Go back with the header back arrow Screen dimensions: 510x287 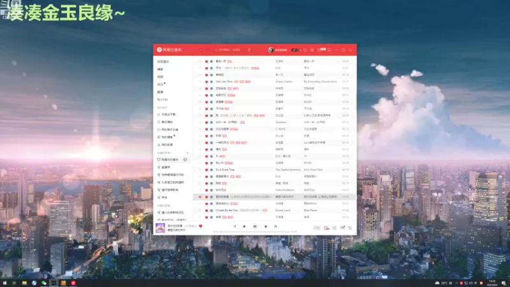[201, 50]
